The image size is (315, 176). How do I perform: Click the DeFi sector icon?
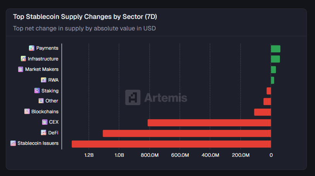point(44,132)
